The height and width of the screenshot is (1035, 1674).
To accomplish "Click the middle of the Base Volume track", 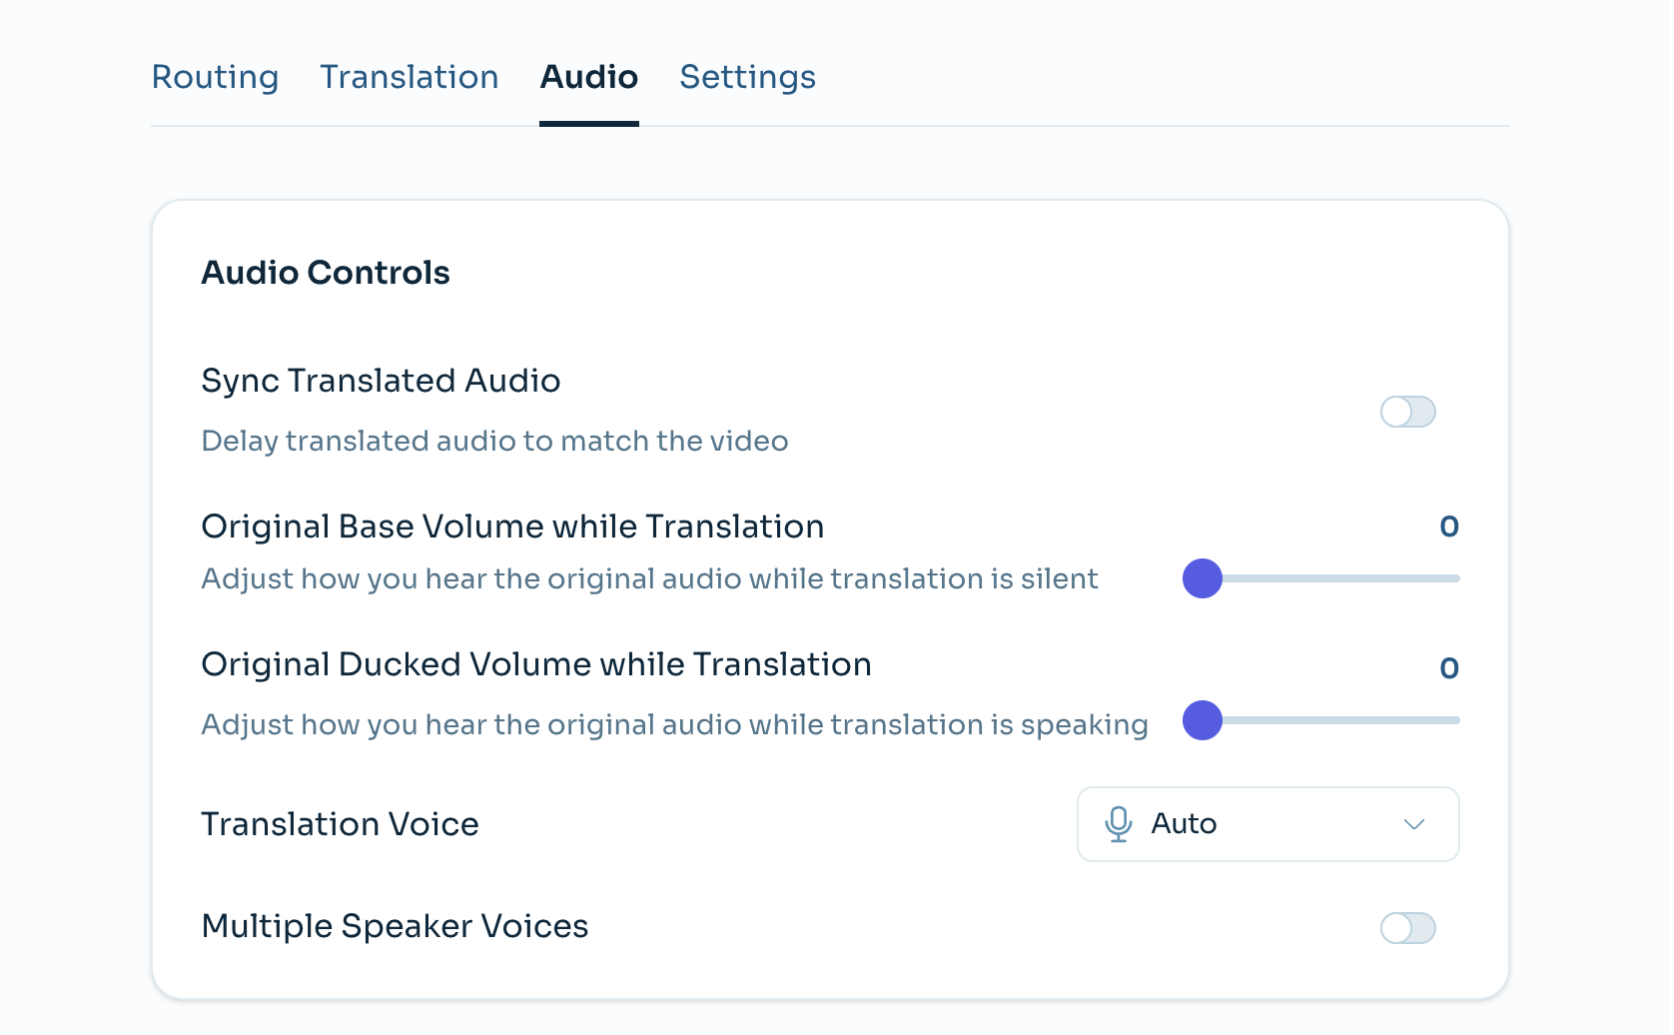I will (1330, 578).
